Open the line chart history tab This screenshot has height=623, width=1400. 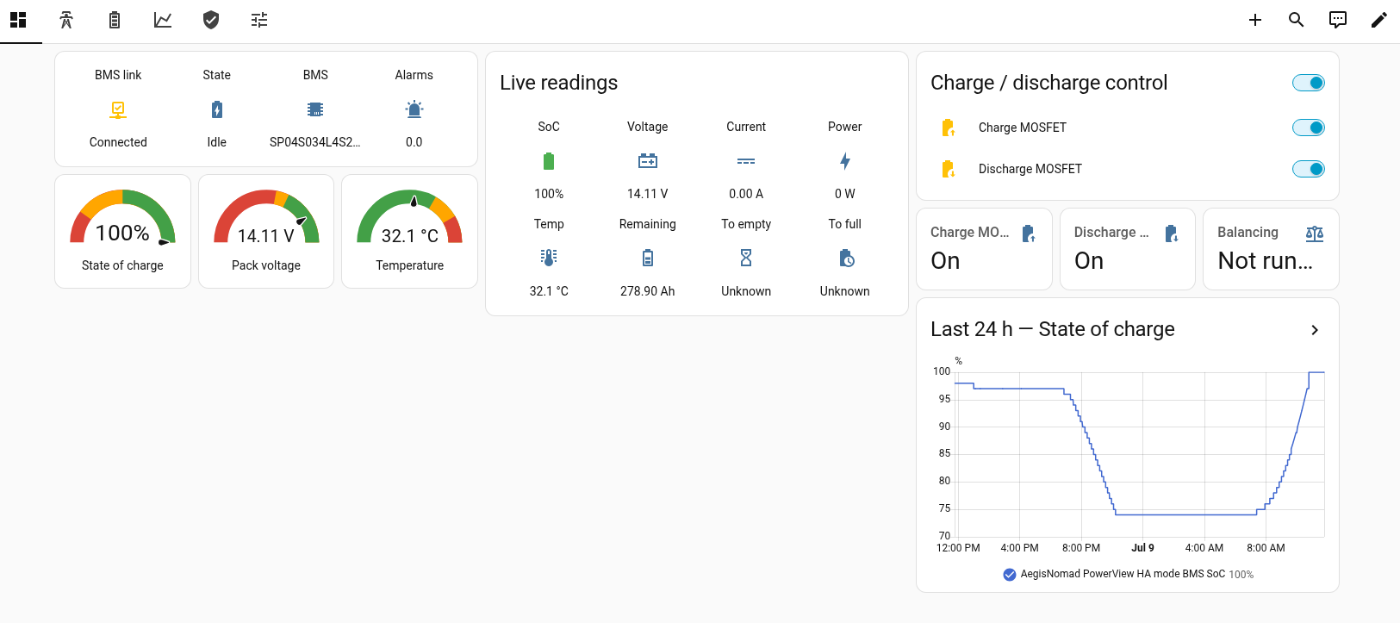[163, 20]
